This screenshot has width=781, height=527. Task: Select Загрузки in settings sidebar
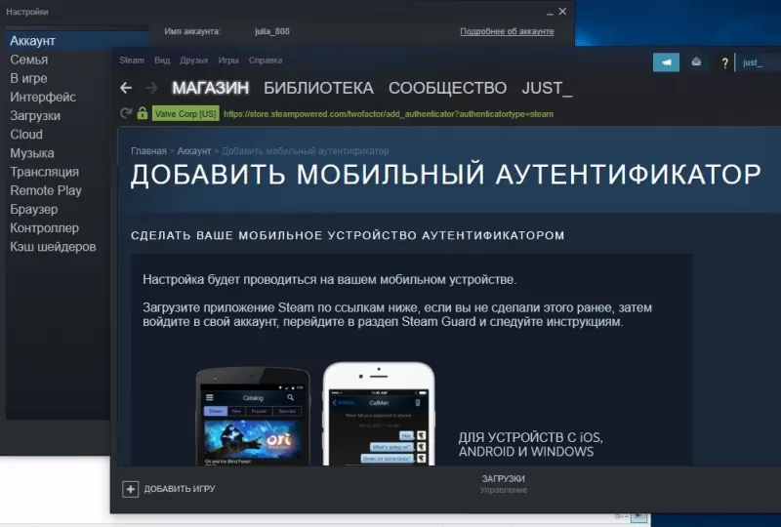coord(35,115)
